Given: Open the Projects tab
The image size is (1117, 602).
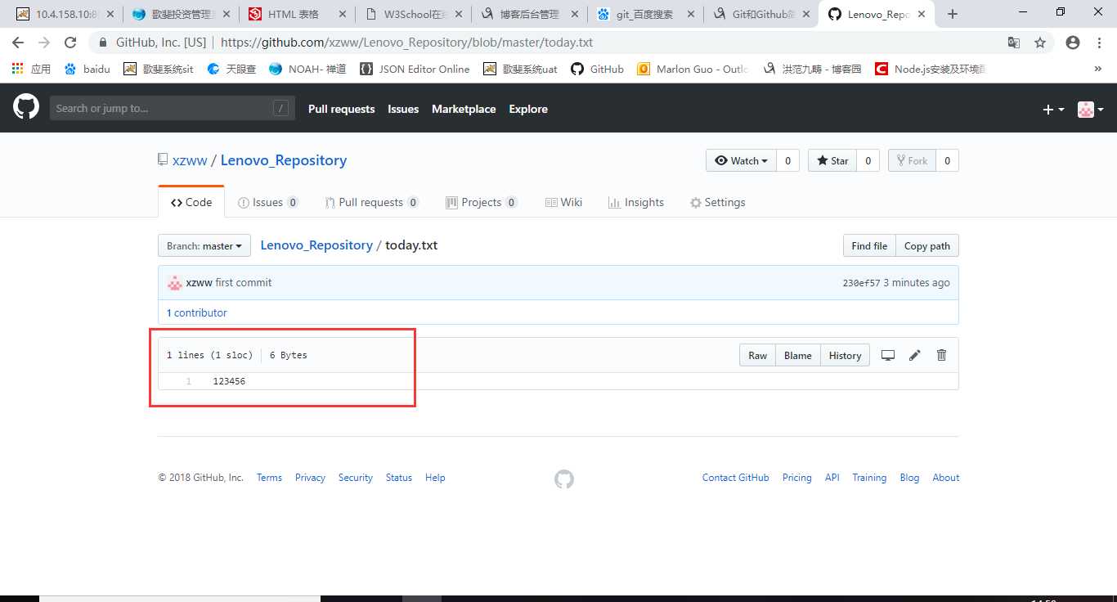Looking at the screenshot, I should tap(482, 202).
